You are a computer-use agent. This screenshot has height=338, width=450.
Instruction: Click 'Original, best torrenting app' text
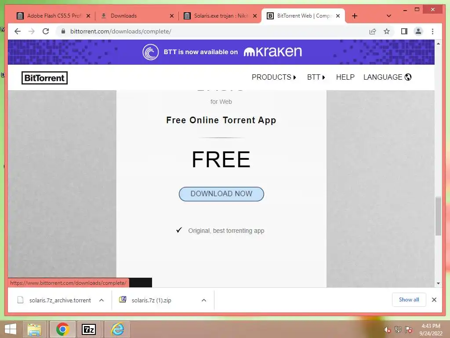[226, 231]
